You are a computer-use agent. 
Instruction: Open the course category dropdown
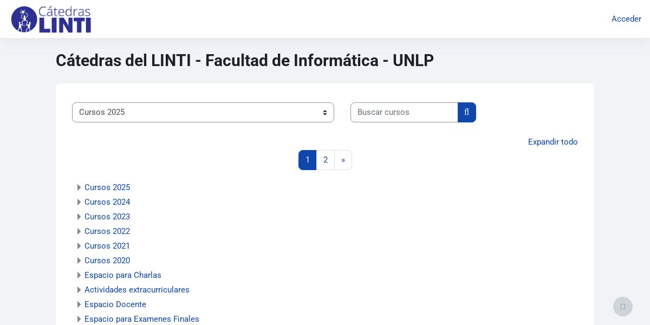(x=203, y=112)
